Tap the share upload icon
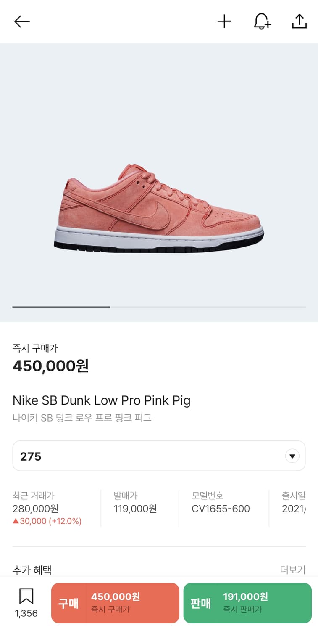Screen dimensions: 318x631 [299, 21]
